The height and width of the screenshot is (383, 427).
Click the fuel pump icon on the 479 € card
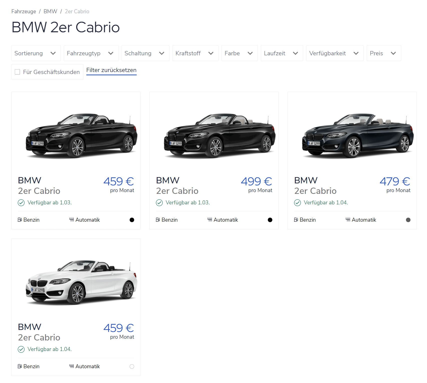pyautogui.click(x=296, y=220)
